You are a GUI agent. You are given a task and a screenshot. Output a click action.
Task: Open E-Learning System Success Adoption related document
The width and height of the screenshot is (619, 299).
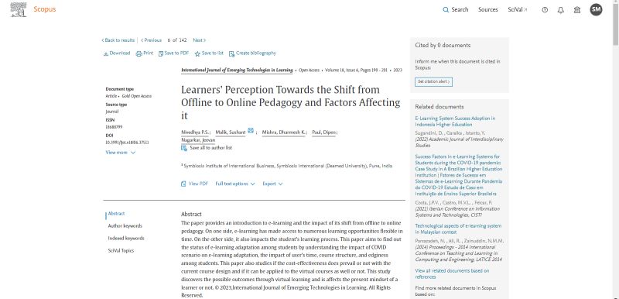pos(455,122)
